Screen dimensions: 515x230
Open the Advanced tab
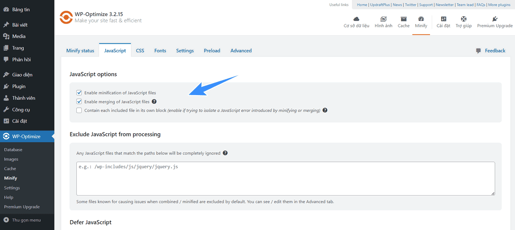coord(241,51)
